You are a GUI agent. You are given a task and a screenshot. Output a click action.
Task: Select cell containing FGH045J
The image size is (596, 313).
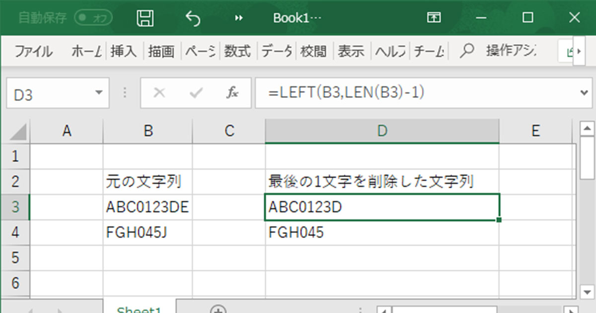pos(148,233)
